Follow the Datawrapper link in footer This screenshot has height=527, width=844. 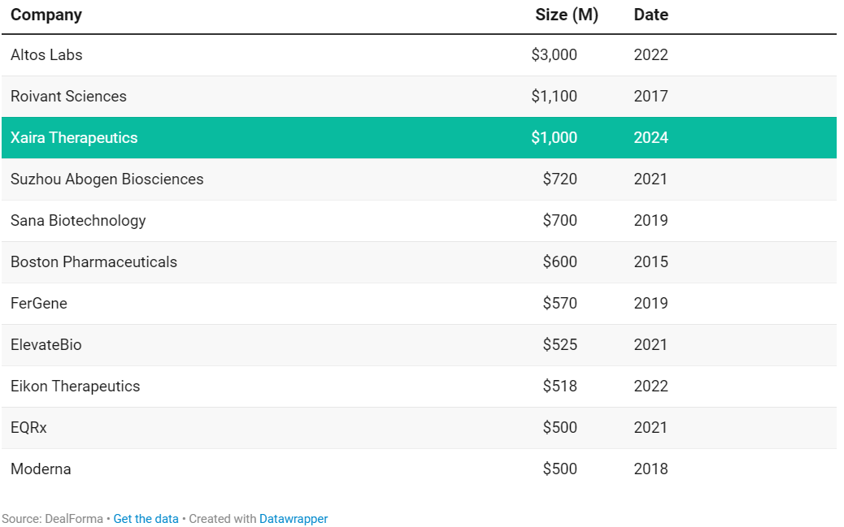coord(293,519)
